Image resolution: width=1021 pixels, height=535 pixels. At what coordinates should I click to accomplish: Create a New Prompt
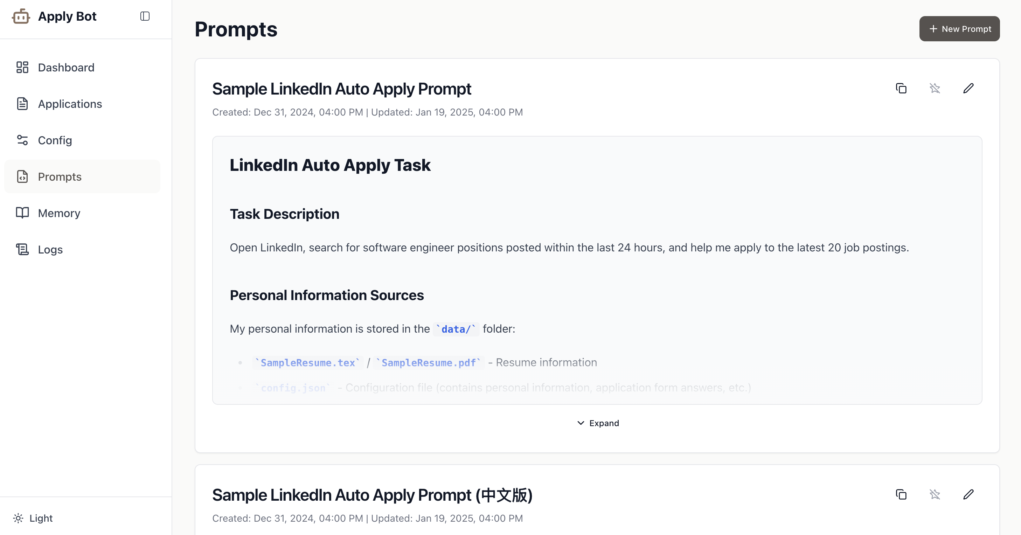[959, 28]
